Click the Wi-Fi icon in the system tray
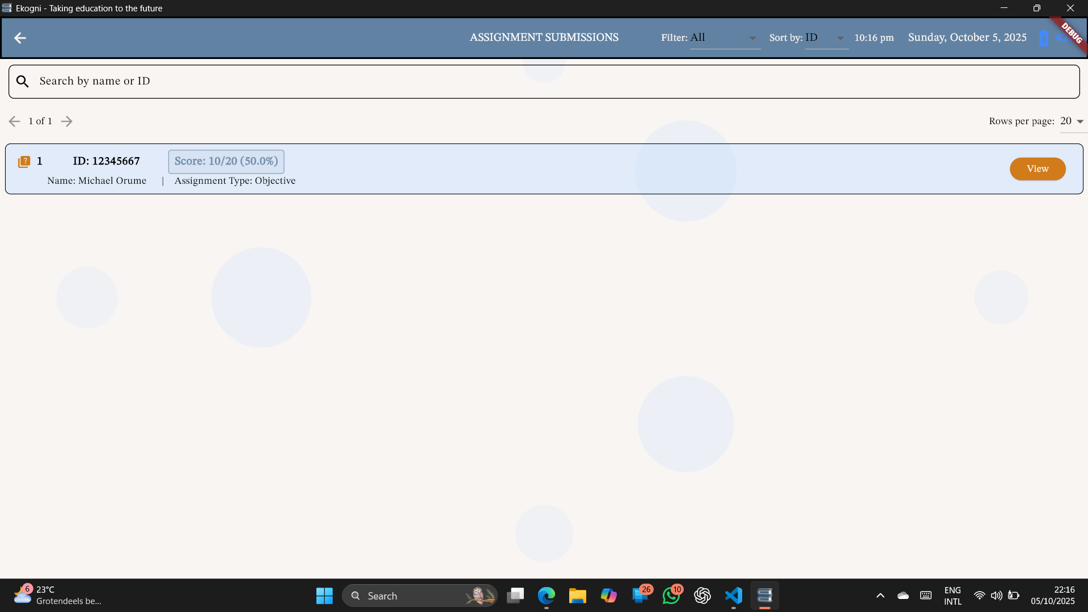Viewport: 1088px width, 612px height. (980, 596)
